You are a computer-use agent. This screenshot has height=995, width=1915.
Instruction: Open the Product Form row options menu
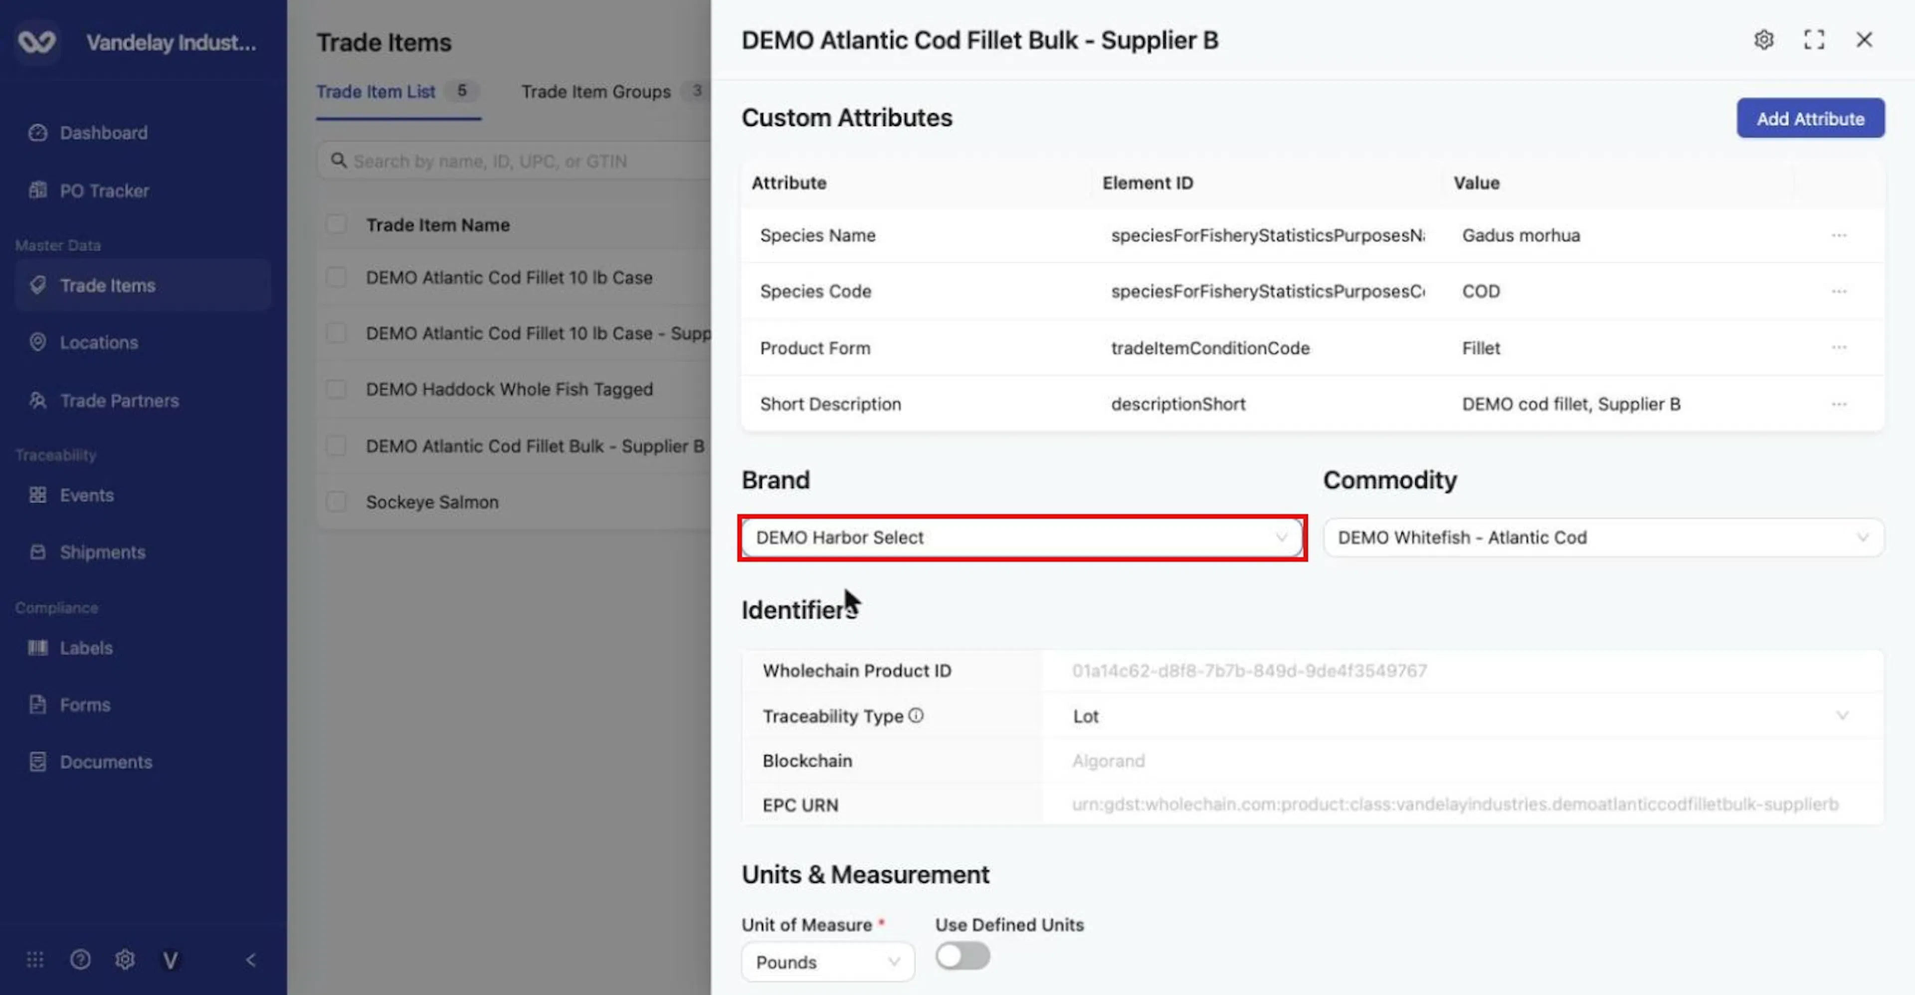click(1838, 348)
